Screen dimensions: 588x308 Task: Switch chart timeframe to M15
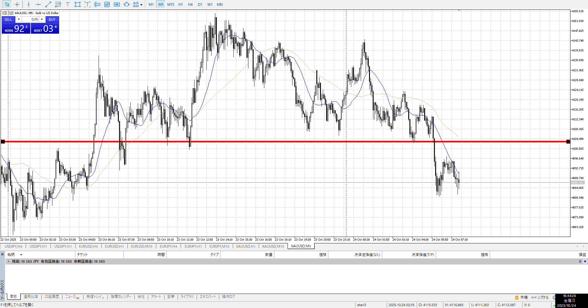pyautogui.click(x=171, y=4)
